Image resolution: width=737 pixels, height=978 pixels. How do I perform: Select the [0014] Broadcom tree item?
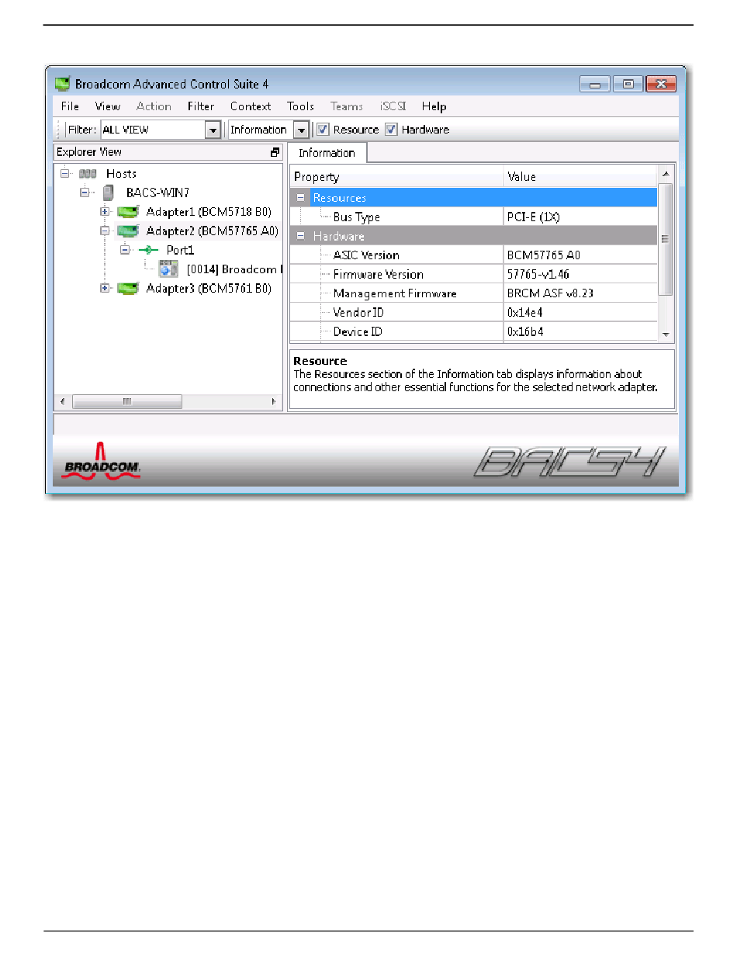pos(233,269)
